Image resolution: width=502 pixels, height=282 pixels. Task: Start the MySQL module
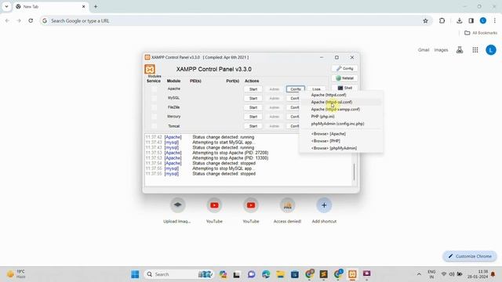click(253, 99)
